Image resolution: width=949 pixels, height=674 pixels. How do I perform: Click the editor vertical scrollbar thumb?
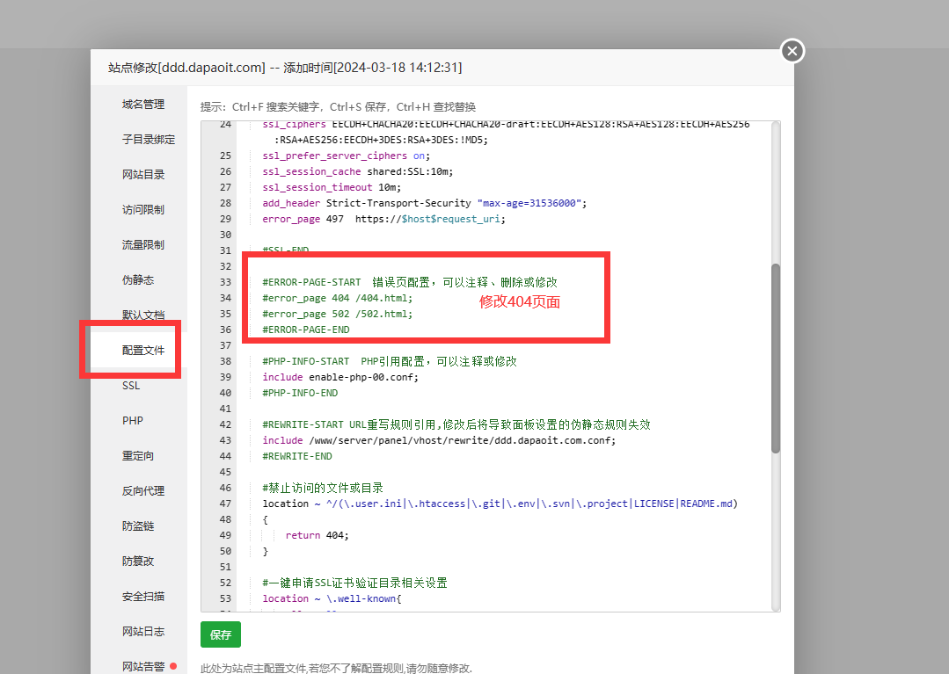[x=776, y=358]
